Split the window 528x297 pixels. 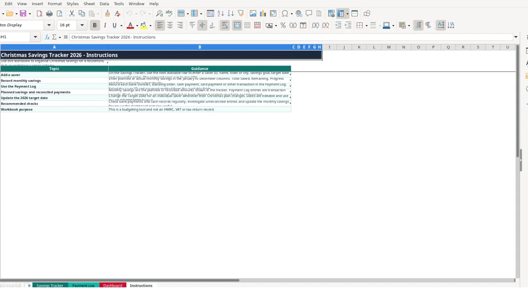(x=355, y=14)
